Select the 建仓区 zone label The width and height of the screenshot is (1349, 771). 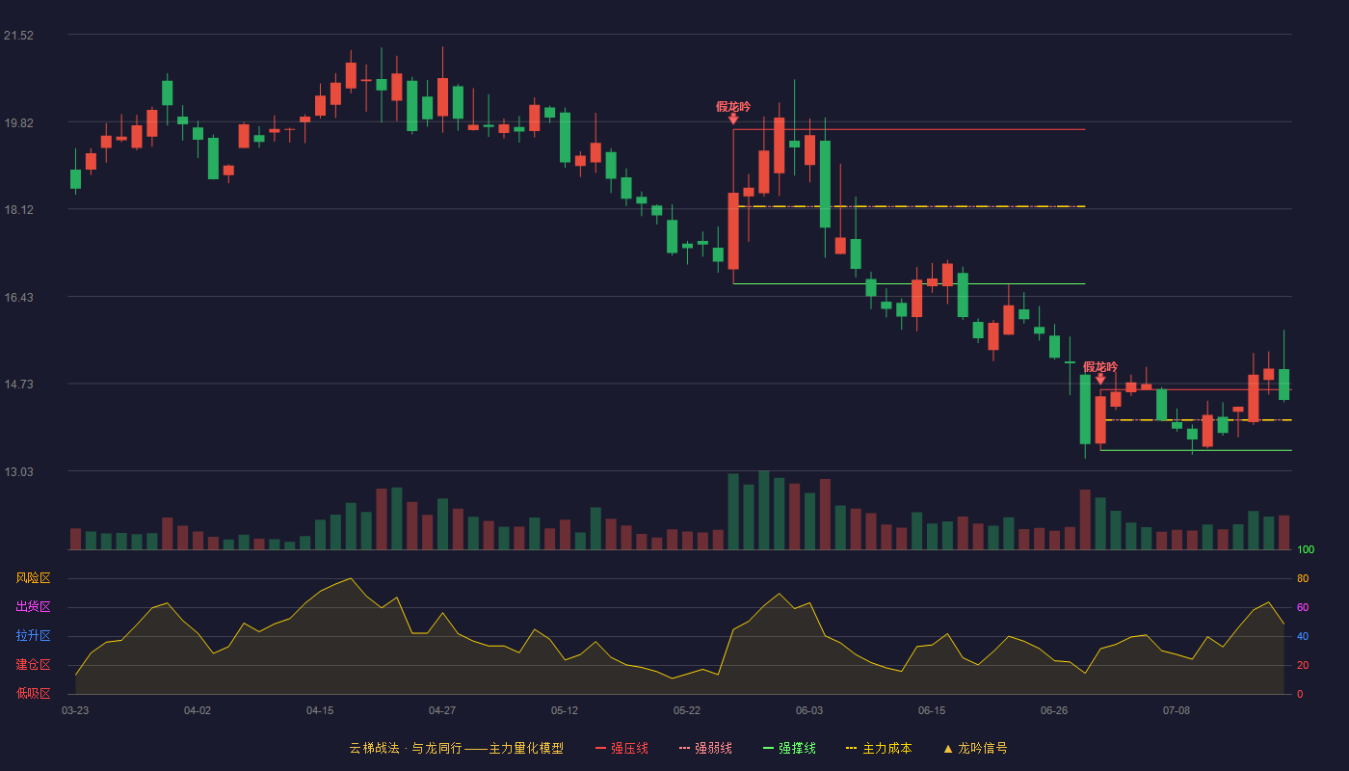[33, 665]
